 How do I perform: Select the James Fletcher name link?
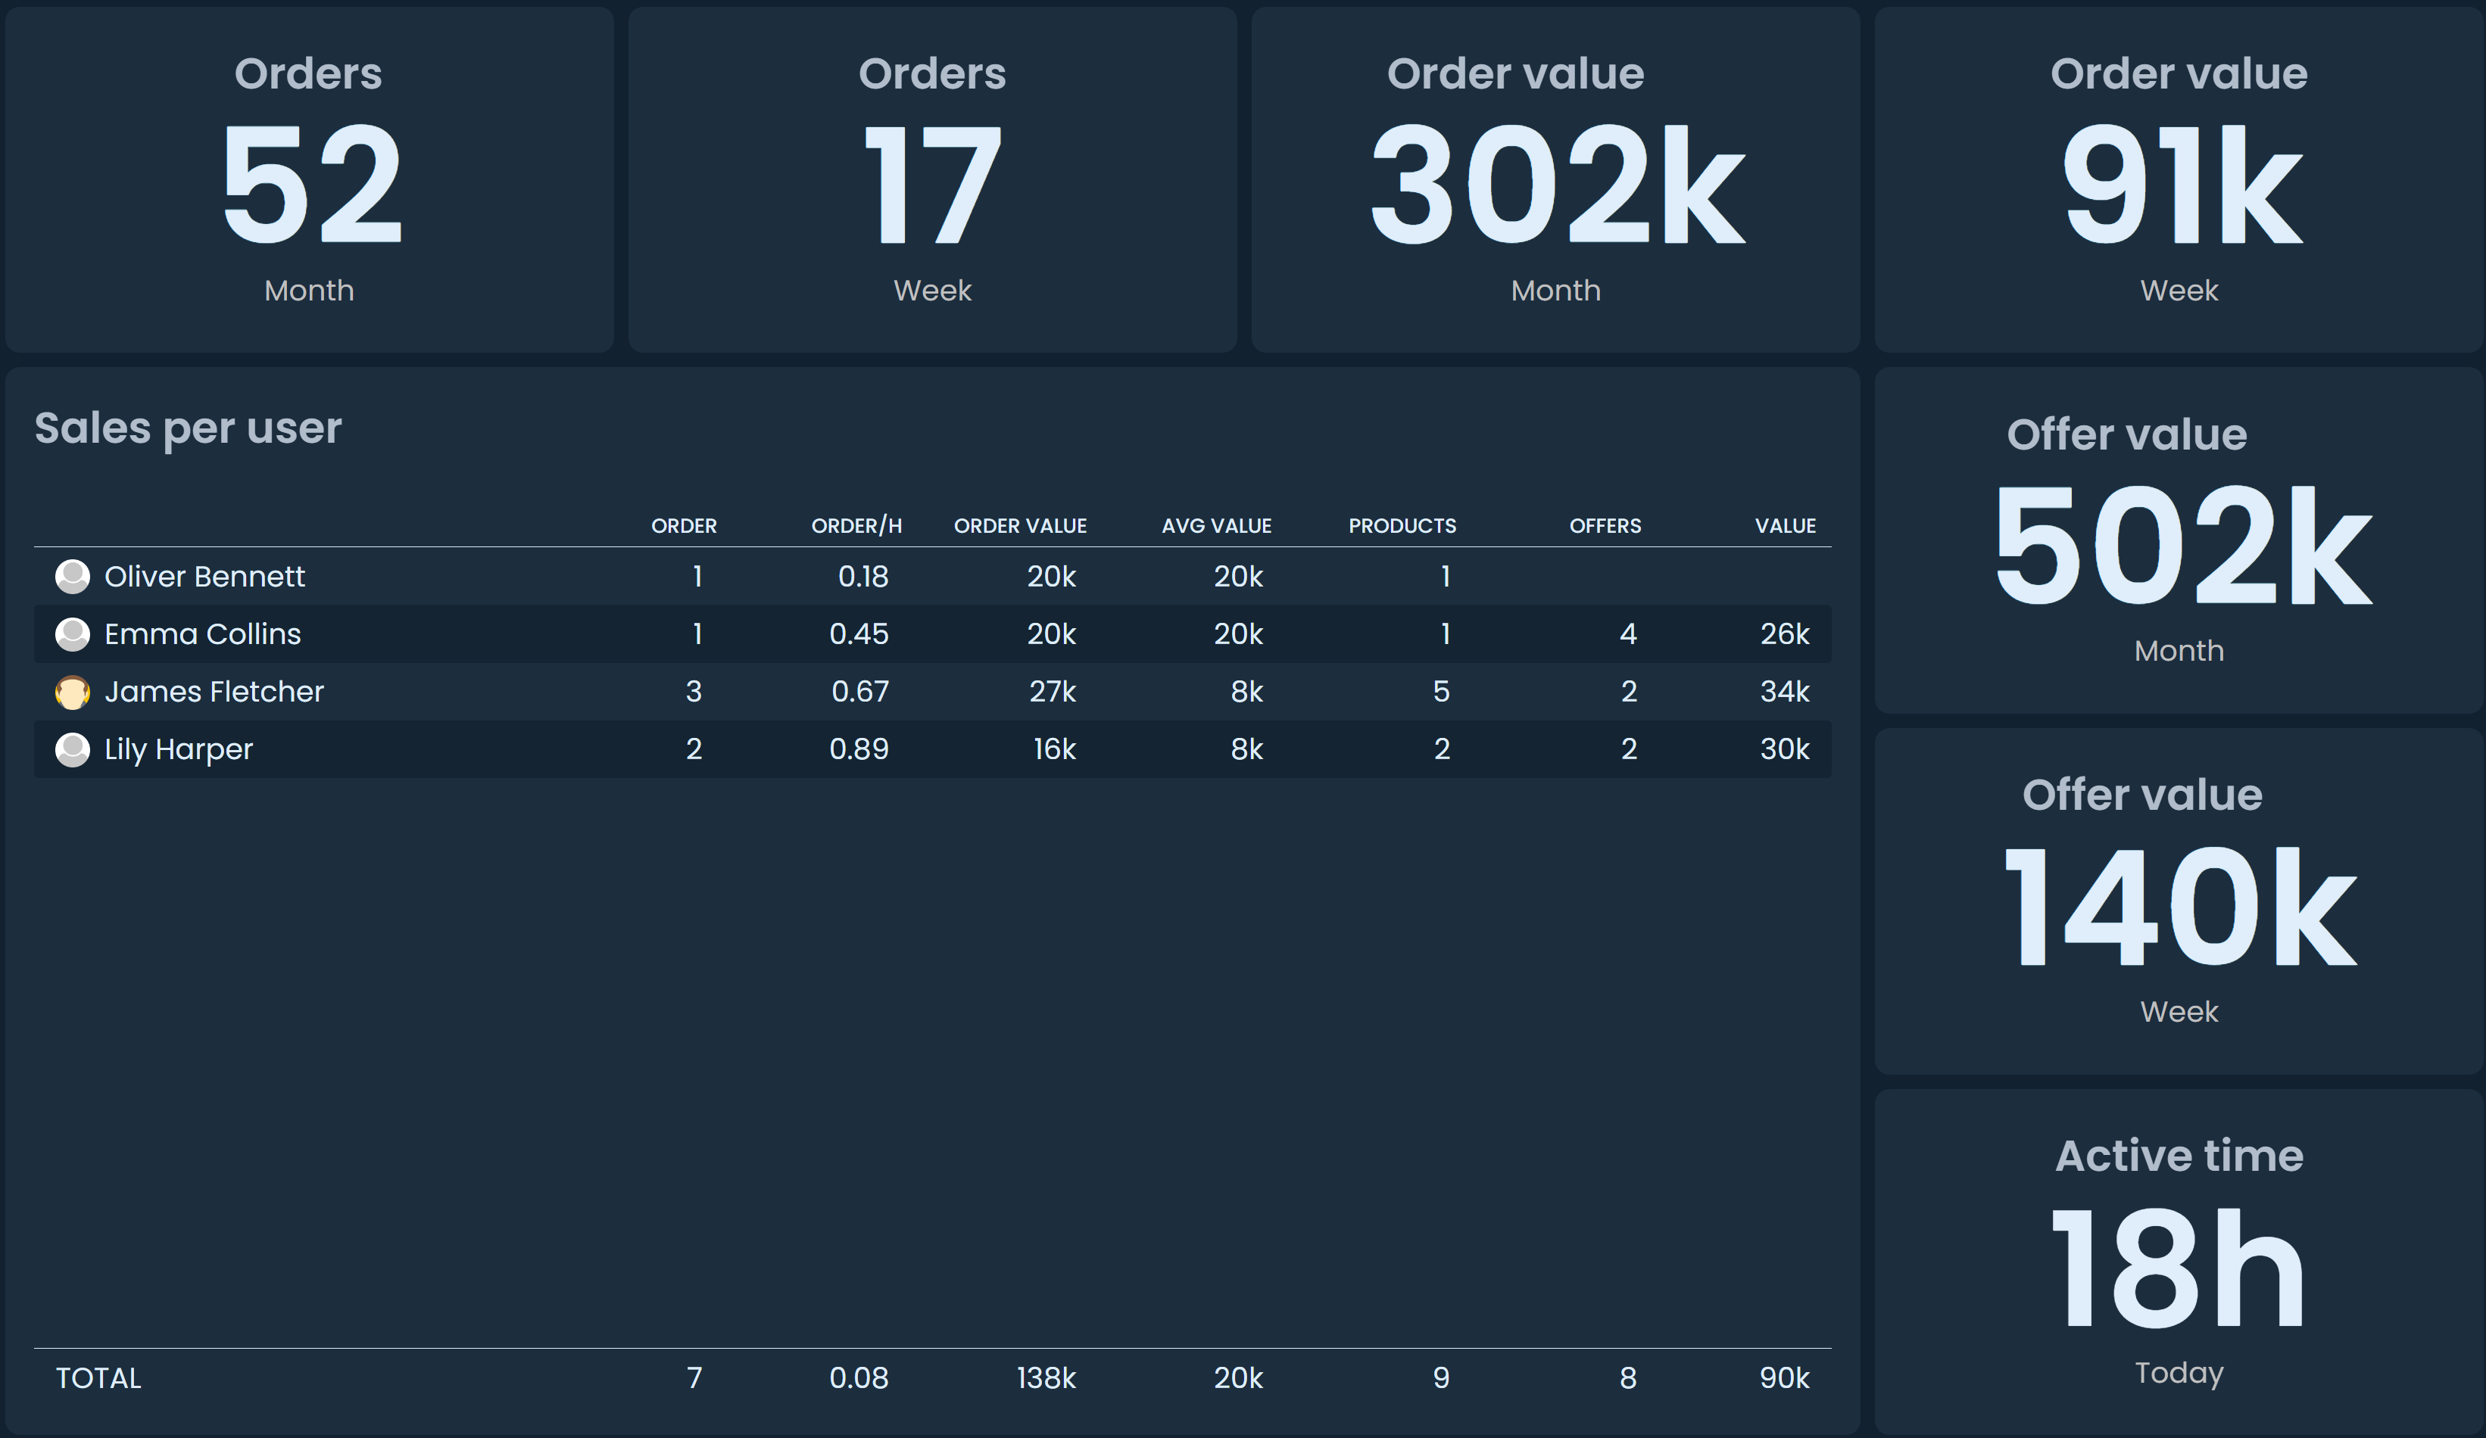[x=213, y=692]
